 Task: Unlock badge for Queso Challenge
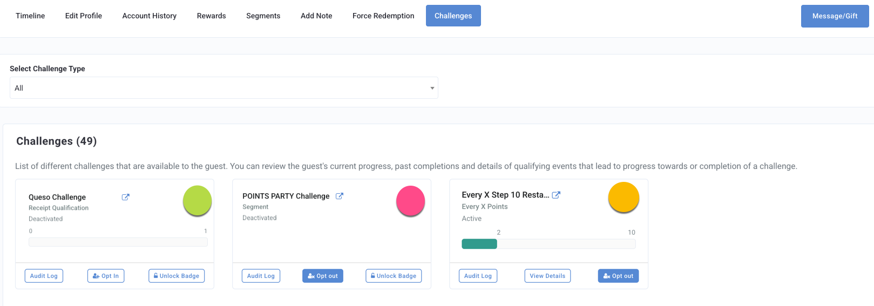point(177,276)
